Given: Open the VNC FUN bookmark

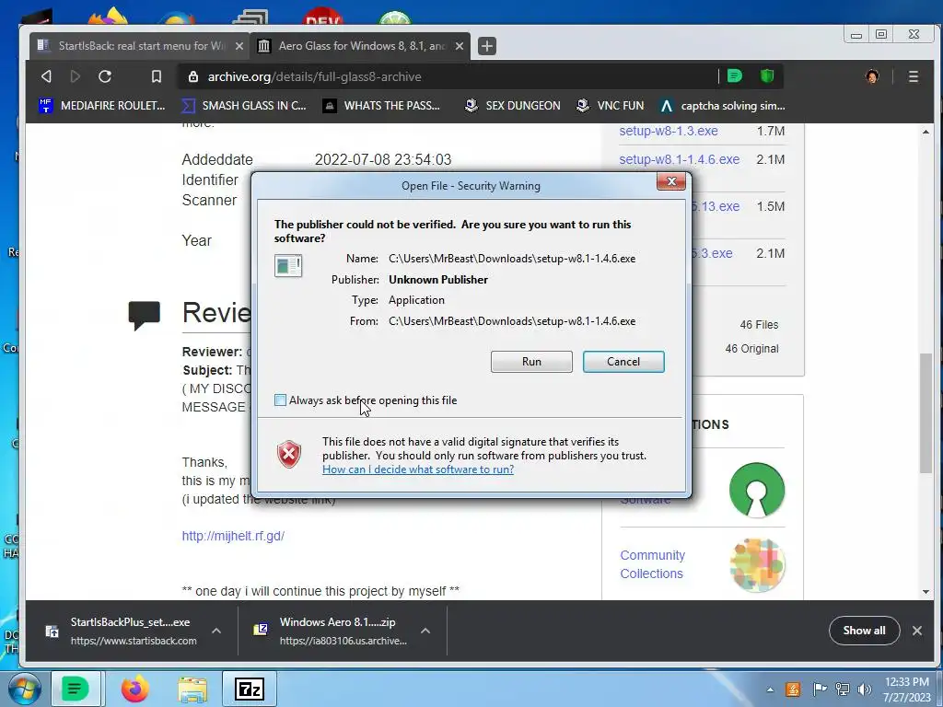Looking at the screenshot, I should [610, 106].
